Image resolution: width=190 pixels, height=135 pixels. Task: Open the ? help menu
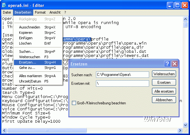tap(65, 12)
